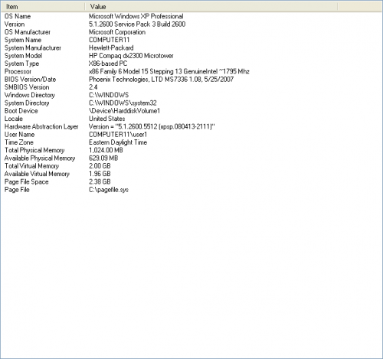Select the Available Virtual Memory label
This screenshot has width=383, height=359.
37,174
